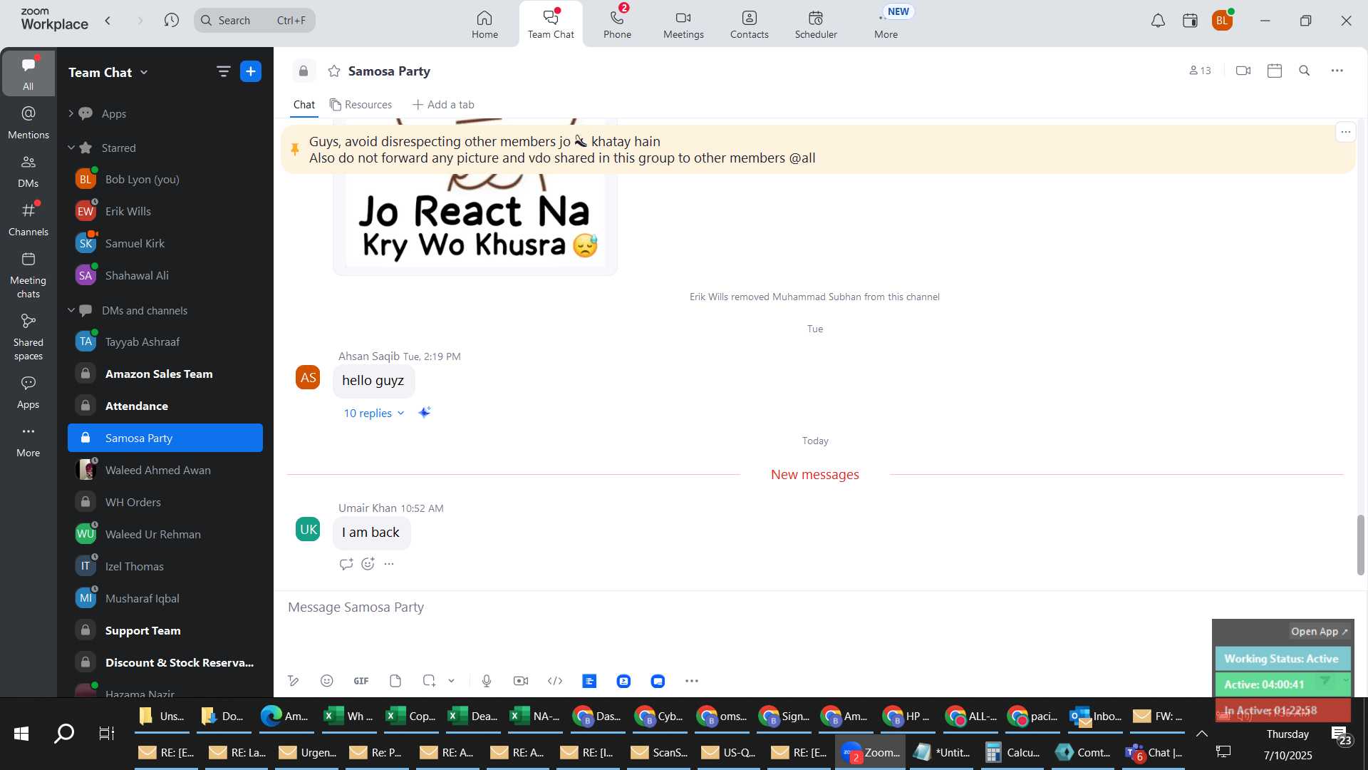Click Open App in tracker widget
1368x770 pixels.
pos(1319,632)
